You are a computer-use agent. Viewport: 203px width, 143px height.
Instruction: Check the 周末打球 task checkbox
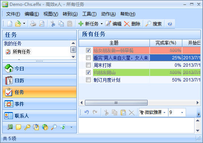[89, 65]
